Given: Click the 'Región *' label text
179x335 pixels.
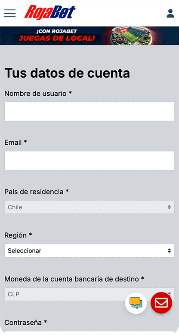Looking at the screenshot, I should 18,235.
